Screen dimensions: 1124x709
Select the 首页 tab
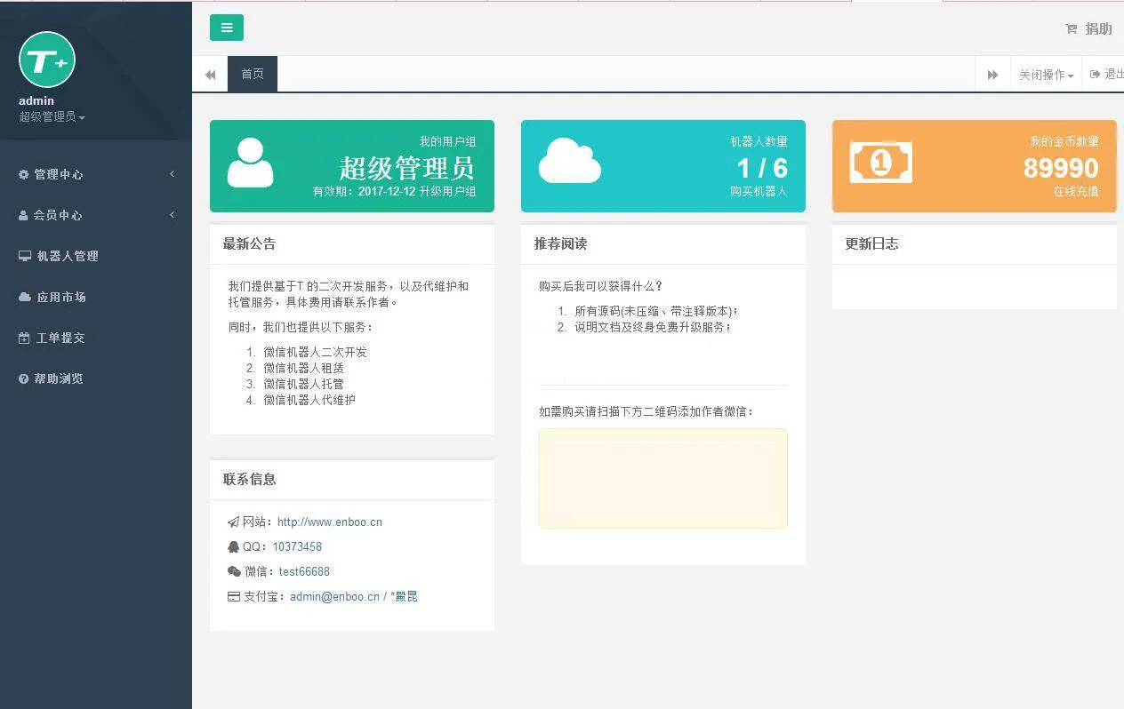(x=253, y=74)
